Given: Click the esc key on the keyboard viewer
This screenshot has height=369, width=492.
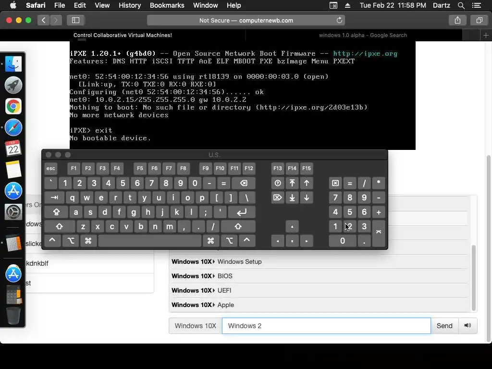Looking at the screenshot, I should [x=50, y=169].
